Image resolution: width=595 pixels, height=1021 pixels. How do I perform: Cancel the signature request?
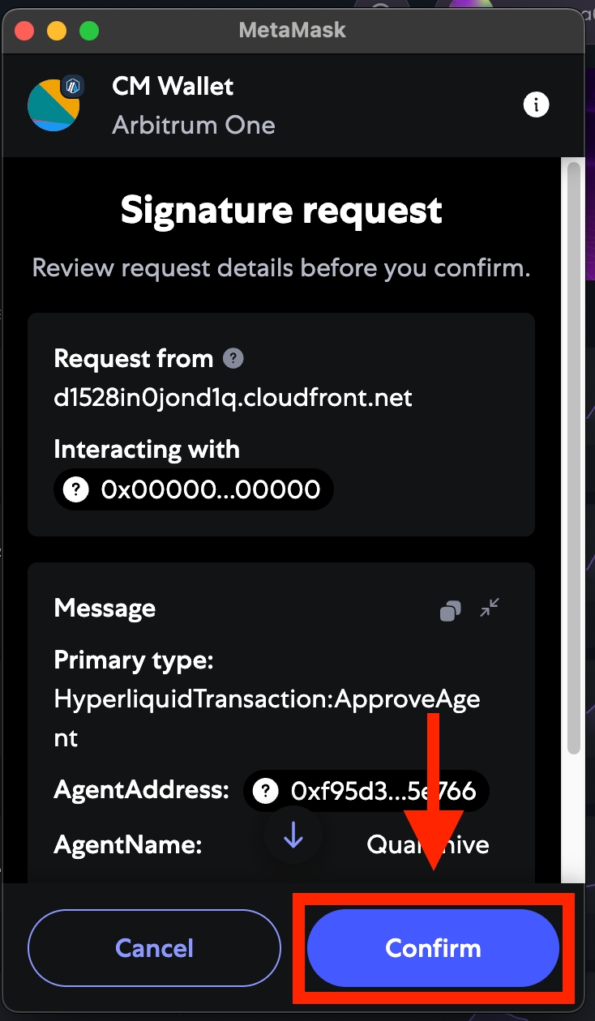(154, 948)
